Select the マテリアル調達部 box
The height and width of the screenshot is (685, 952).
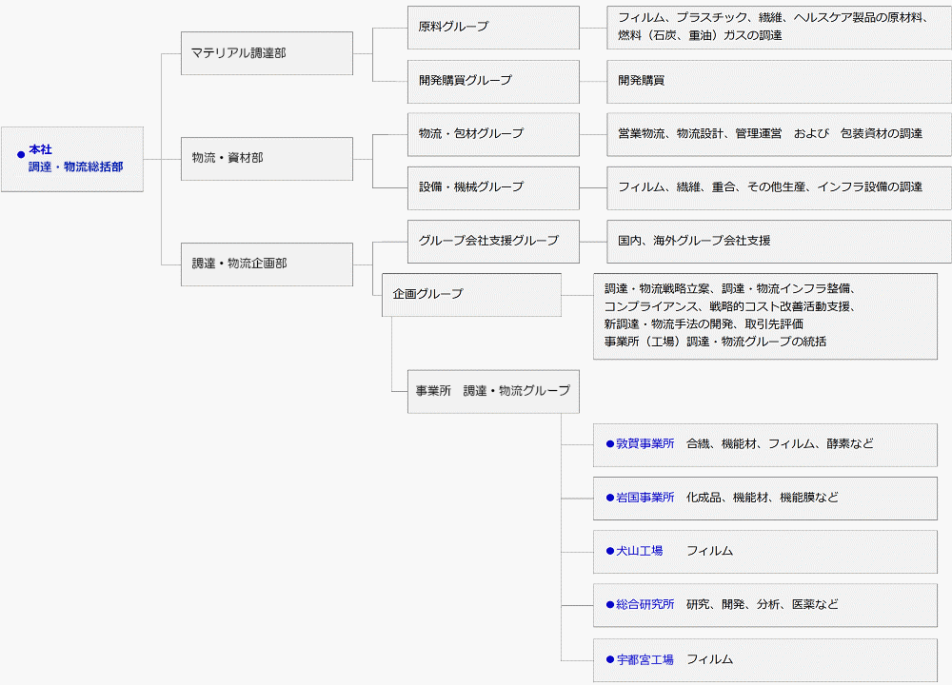[267, 53]
